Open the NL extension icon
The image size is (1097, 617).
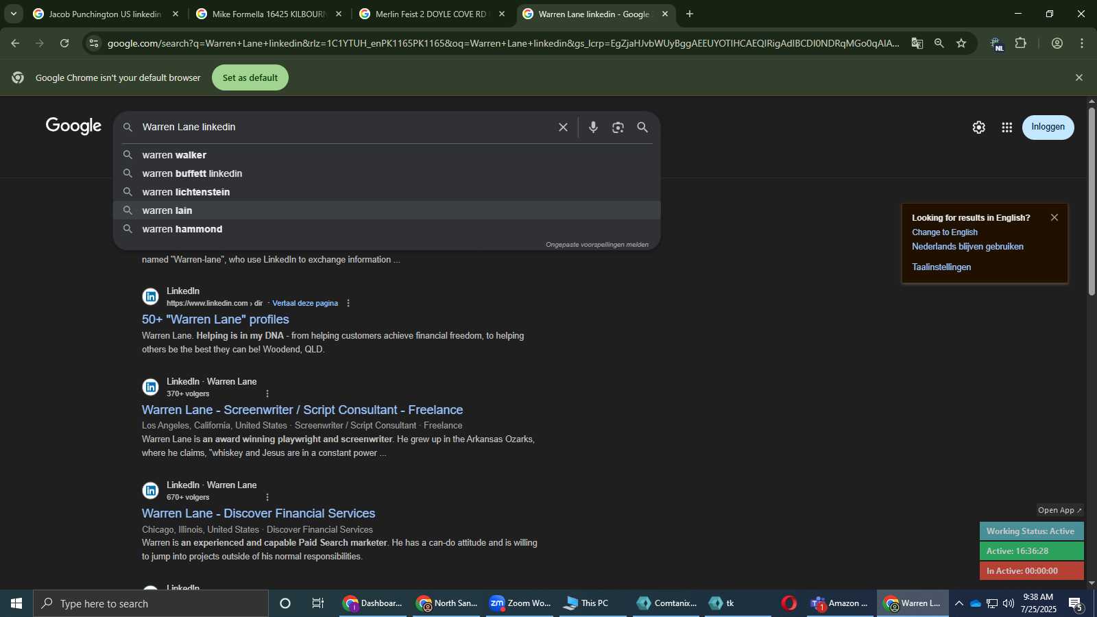click(997, 44)
